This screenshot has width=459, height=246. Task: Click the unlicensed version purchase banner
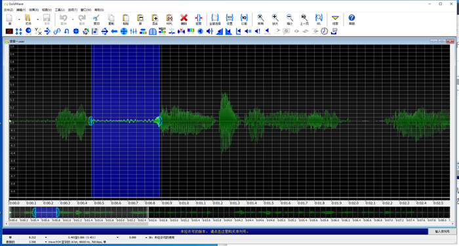(215, 232)
